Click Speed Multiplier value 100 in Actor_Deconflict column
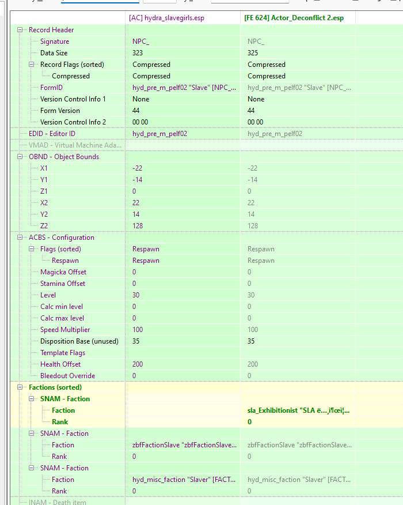Image resolution: width=403 pixels, height=505 pixels. click(x=253, y=330)
